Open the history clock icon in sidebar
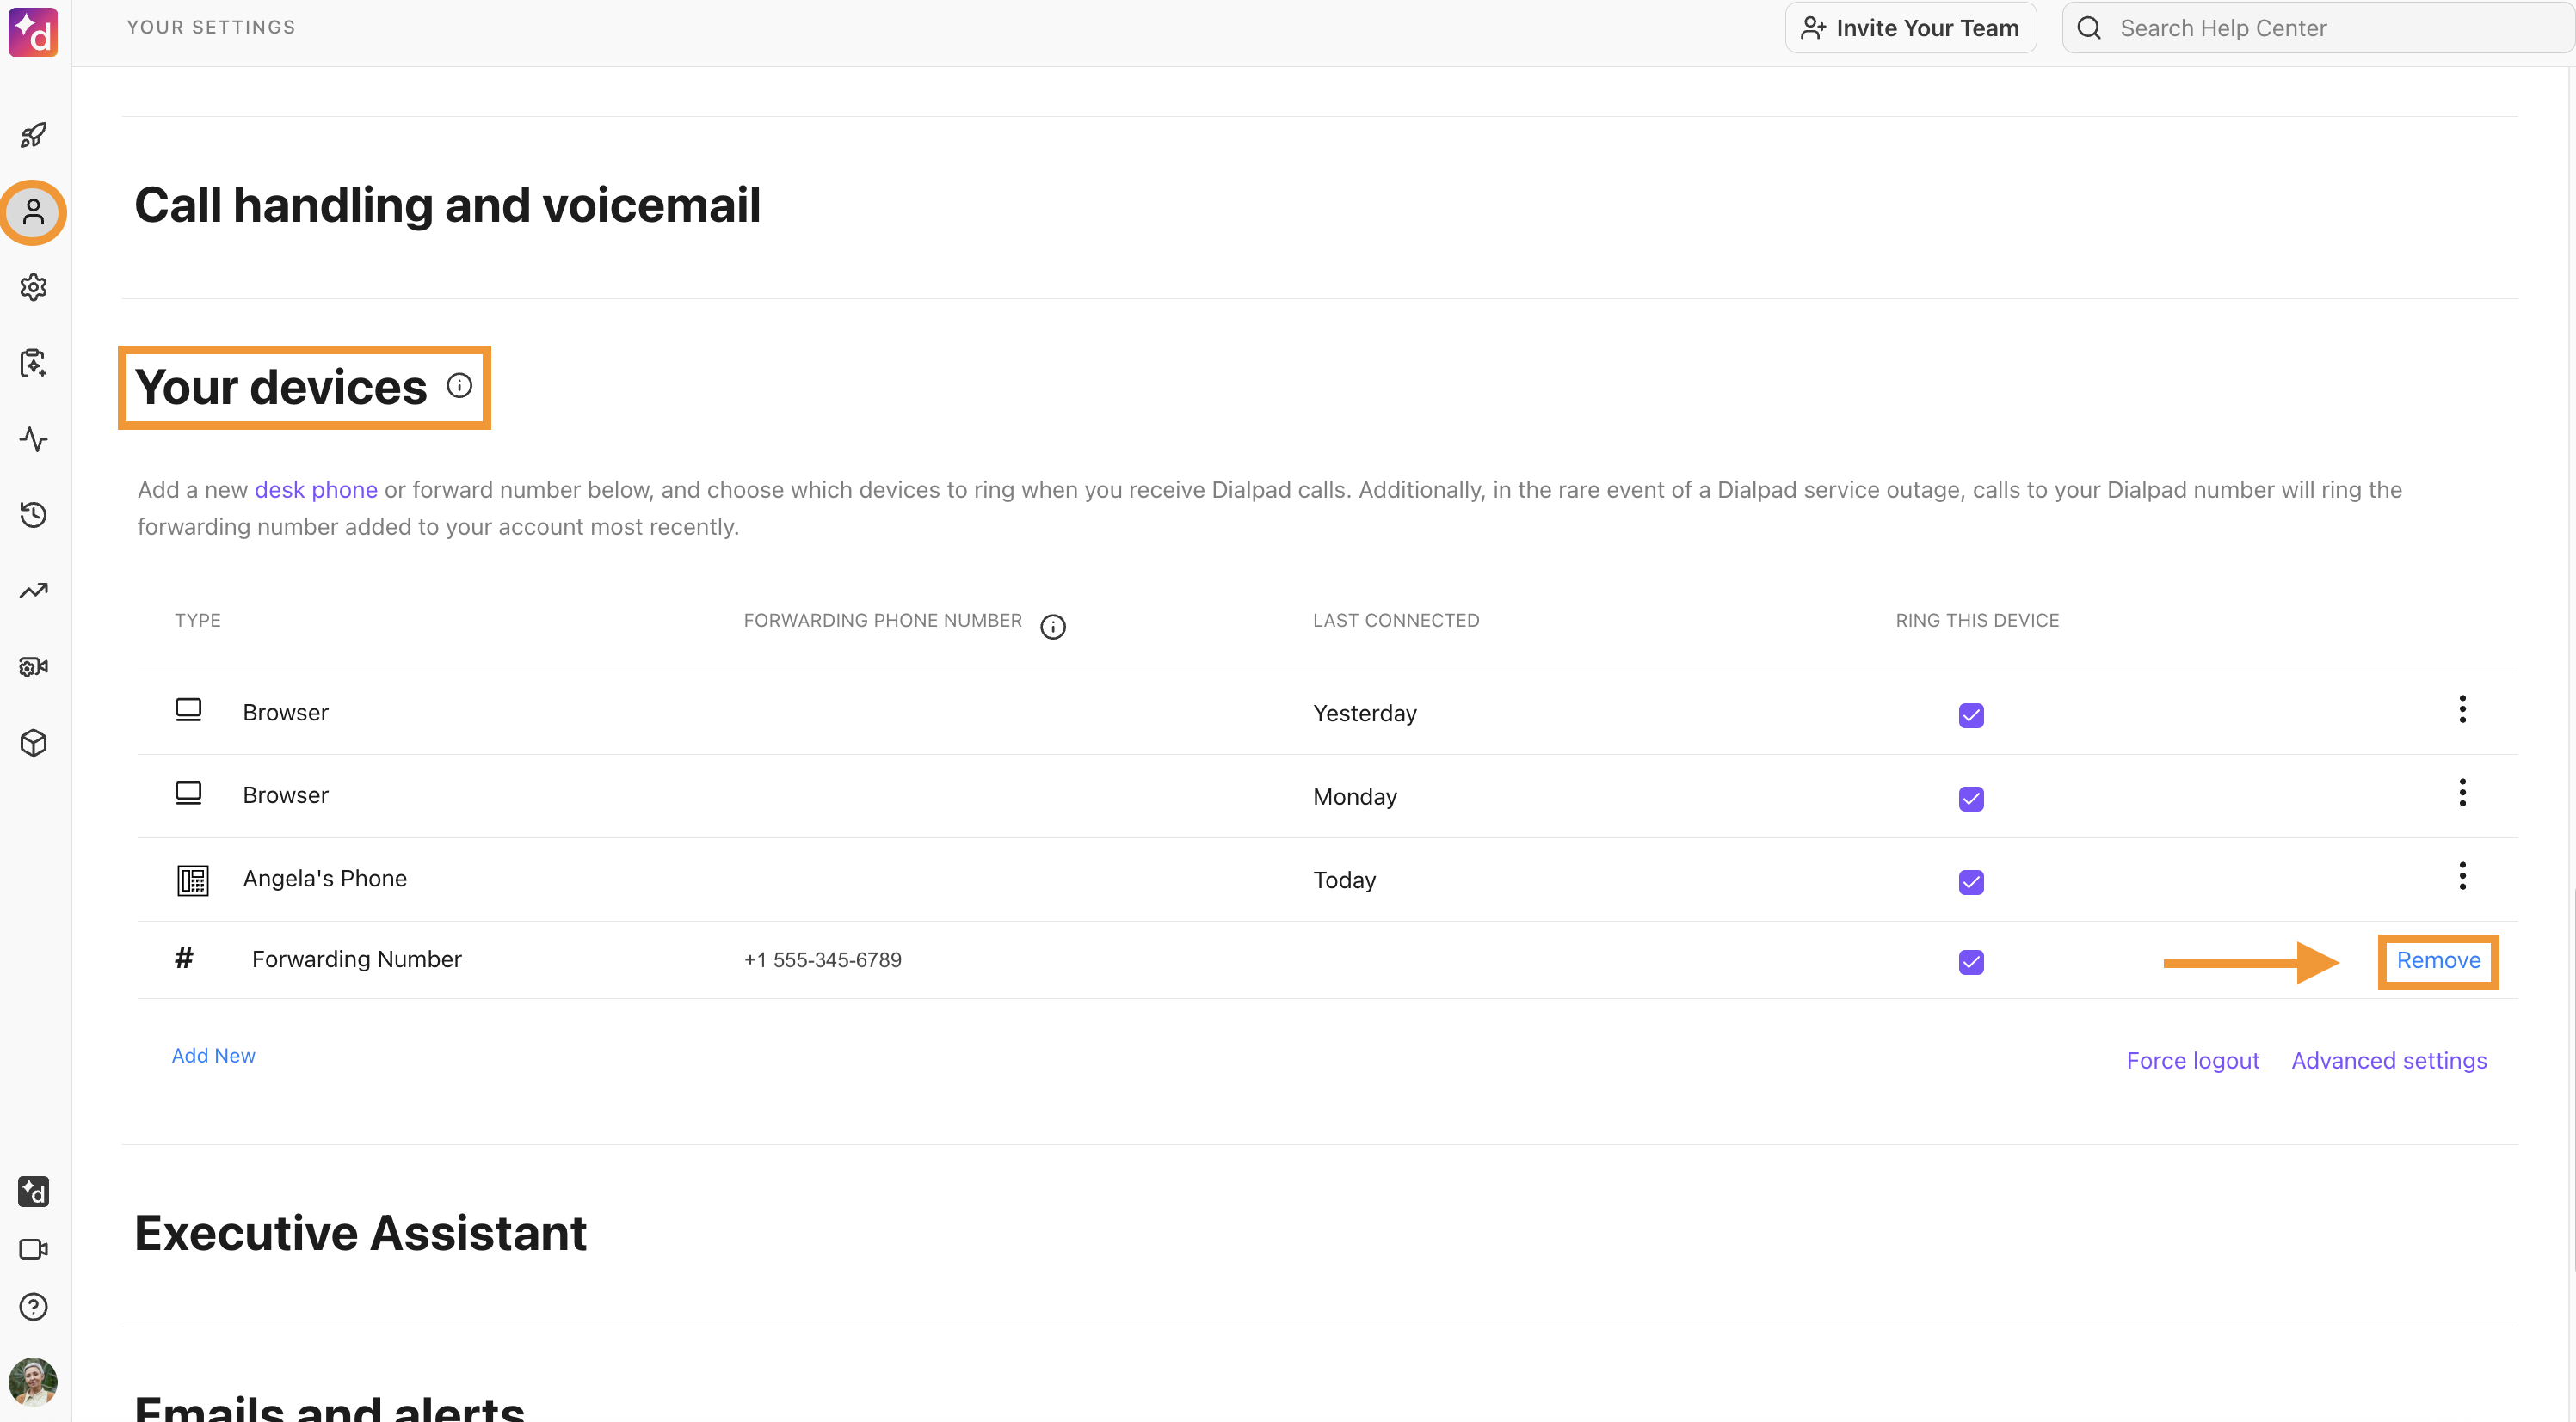This screenshot has height=1422, width=2576. (33, 515)
